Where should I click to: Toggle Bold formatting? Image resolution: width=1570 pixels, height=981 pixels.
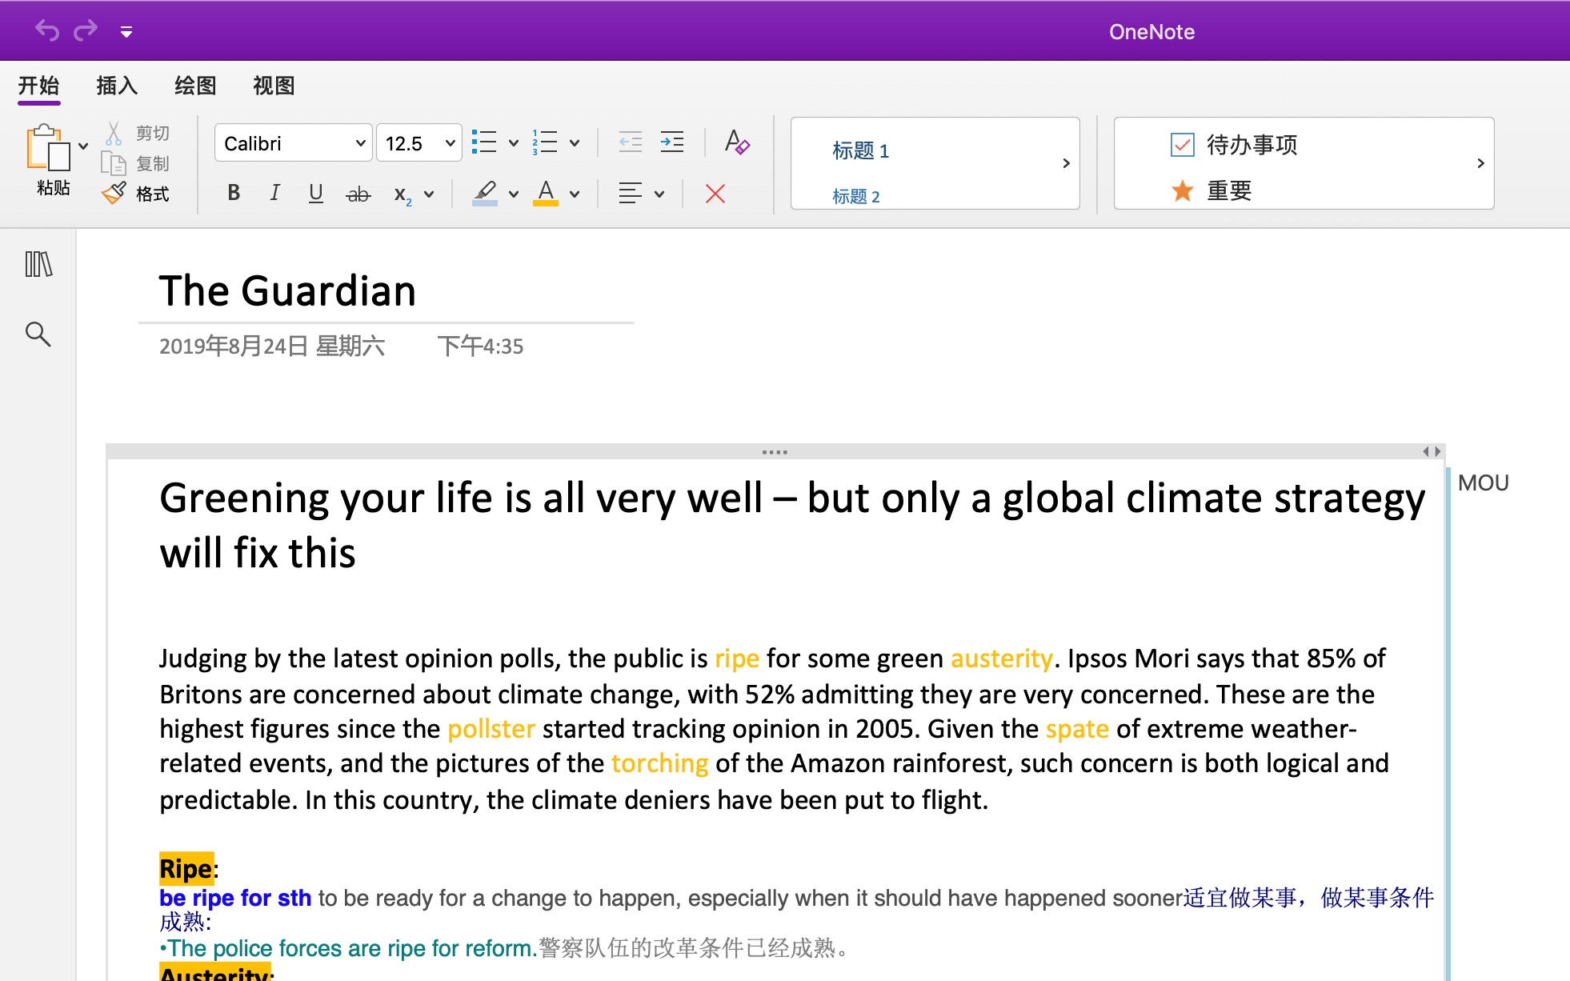pyautogui.click(x=234, y=193)
